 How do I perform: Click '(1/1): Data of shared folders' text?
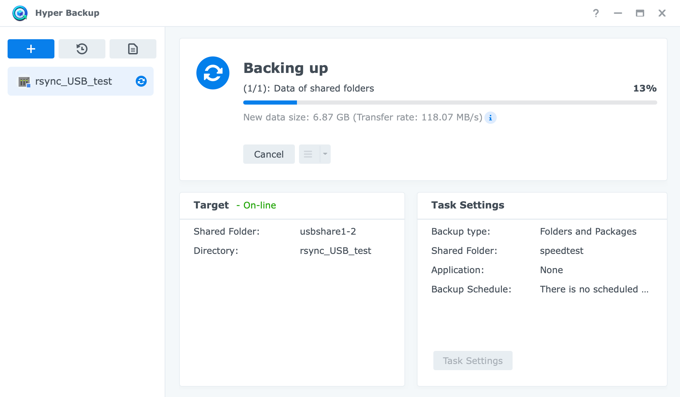pyautogui.click(x=309, y=88)
